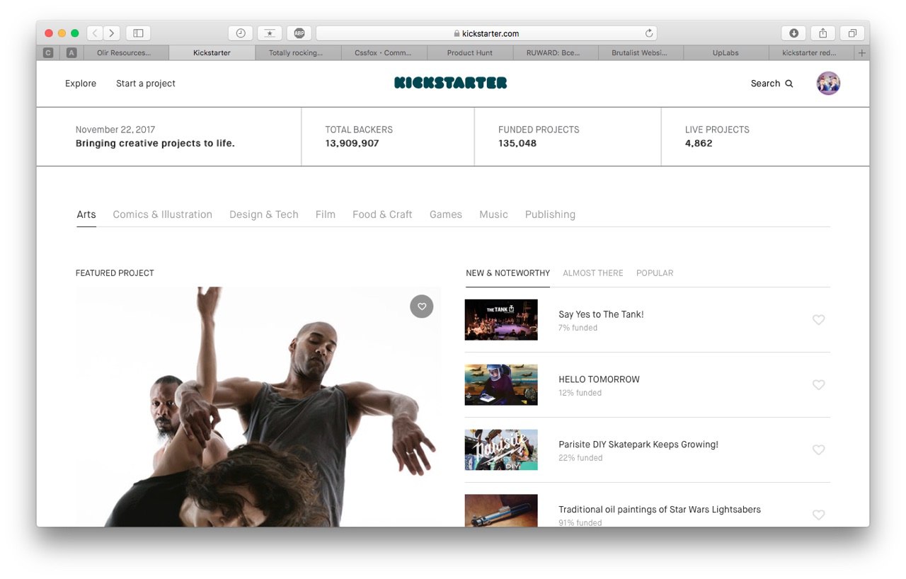
Task: Open HELLO TOMORROW project title
Action: tap(599, 379)
